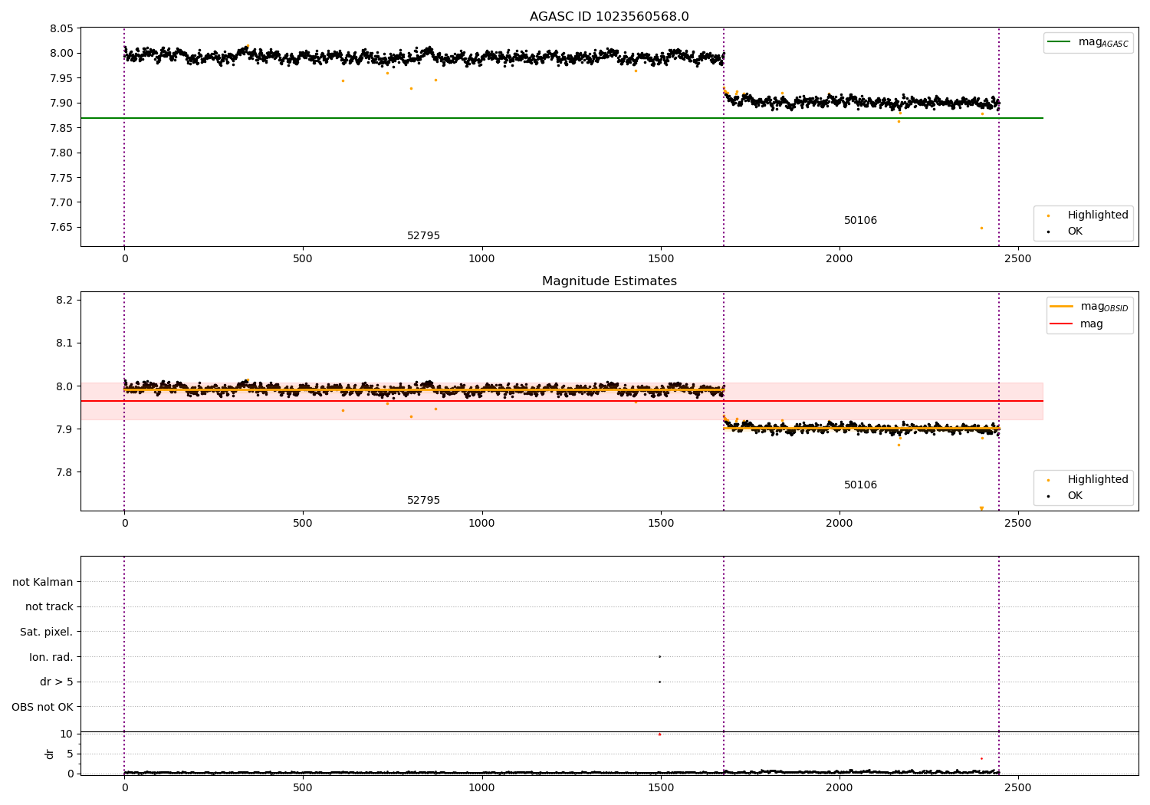Click the 'Sat. pixel.' row label

coord(46,632)
